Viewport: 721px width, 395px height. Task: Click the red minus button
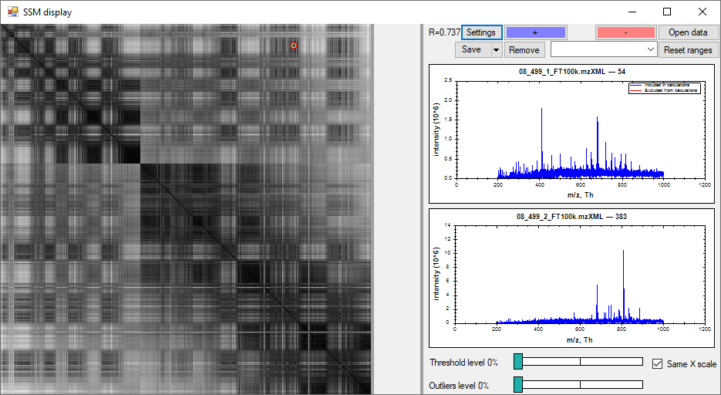pos(626,32)
